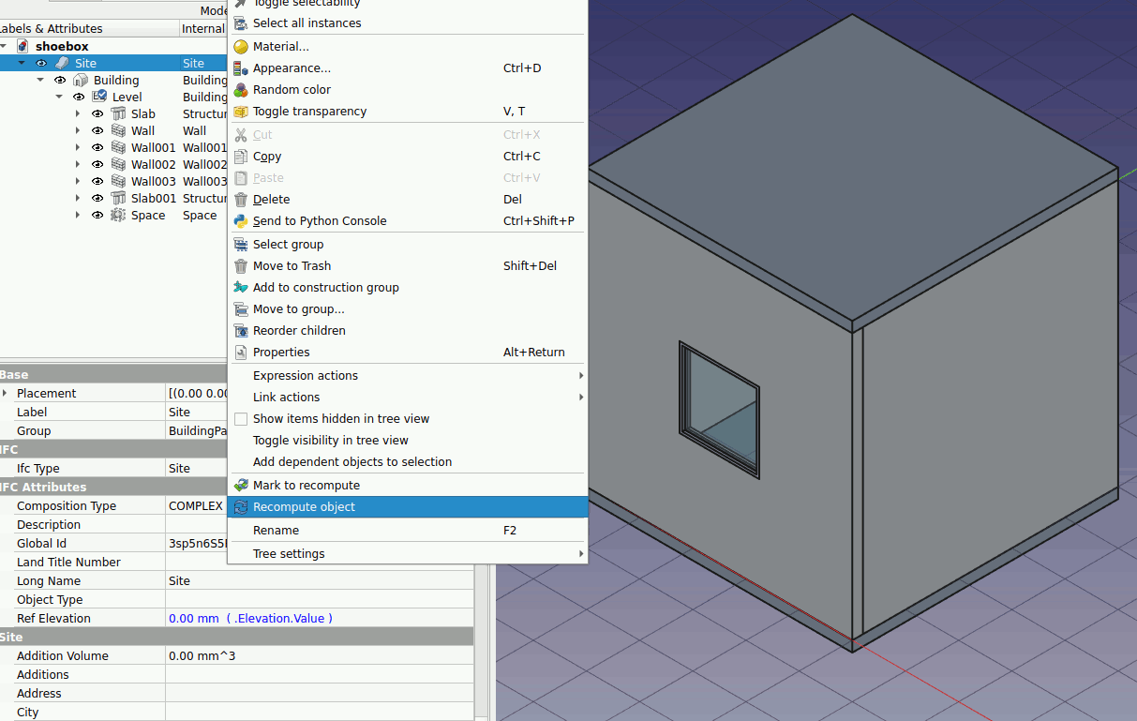The image size is (1137, 721).
Task: Click the Send to Python Console icon
Action: click(x=241, y=221)
